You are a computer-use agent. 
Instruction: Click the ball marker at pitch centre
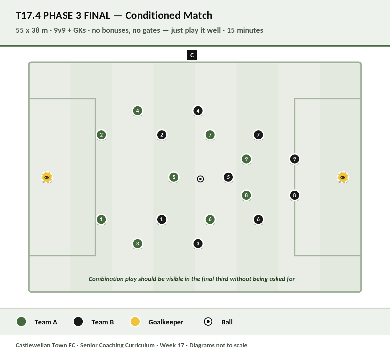[x=200, y=179]
